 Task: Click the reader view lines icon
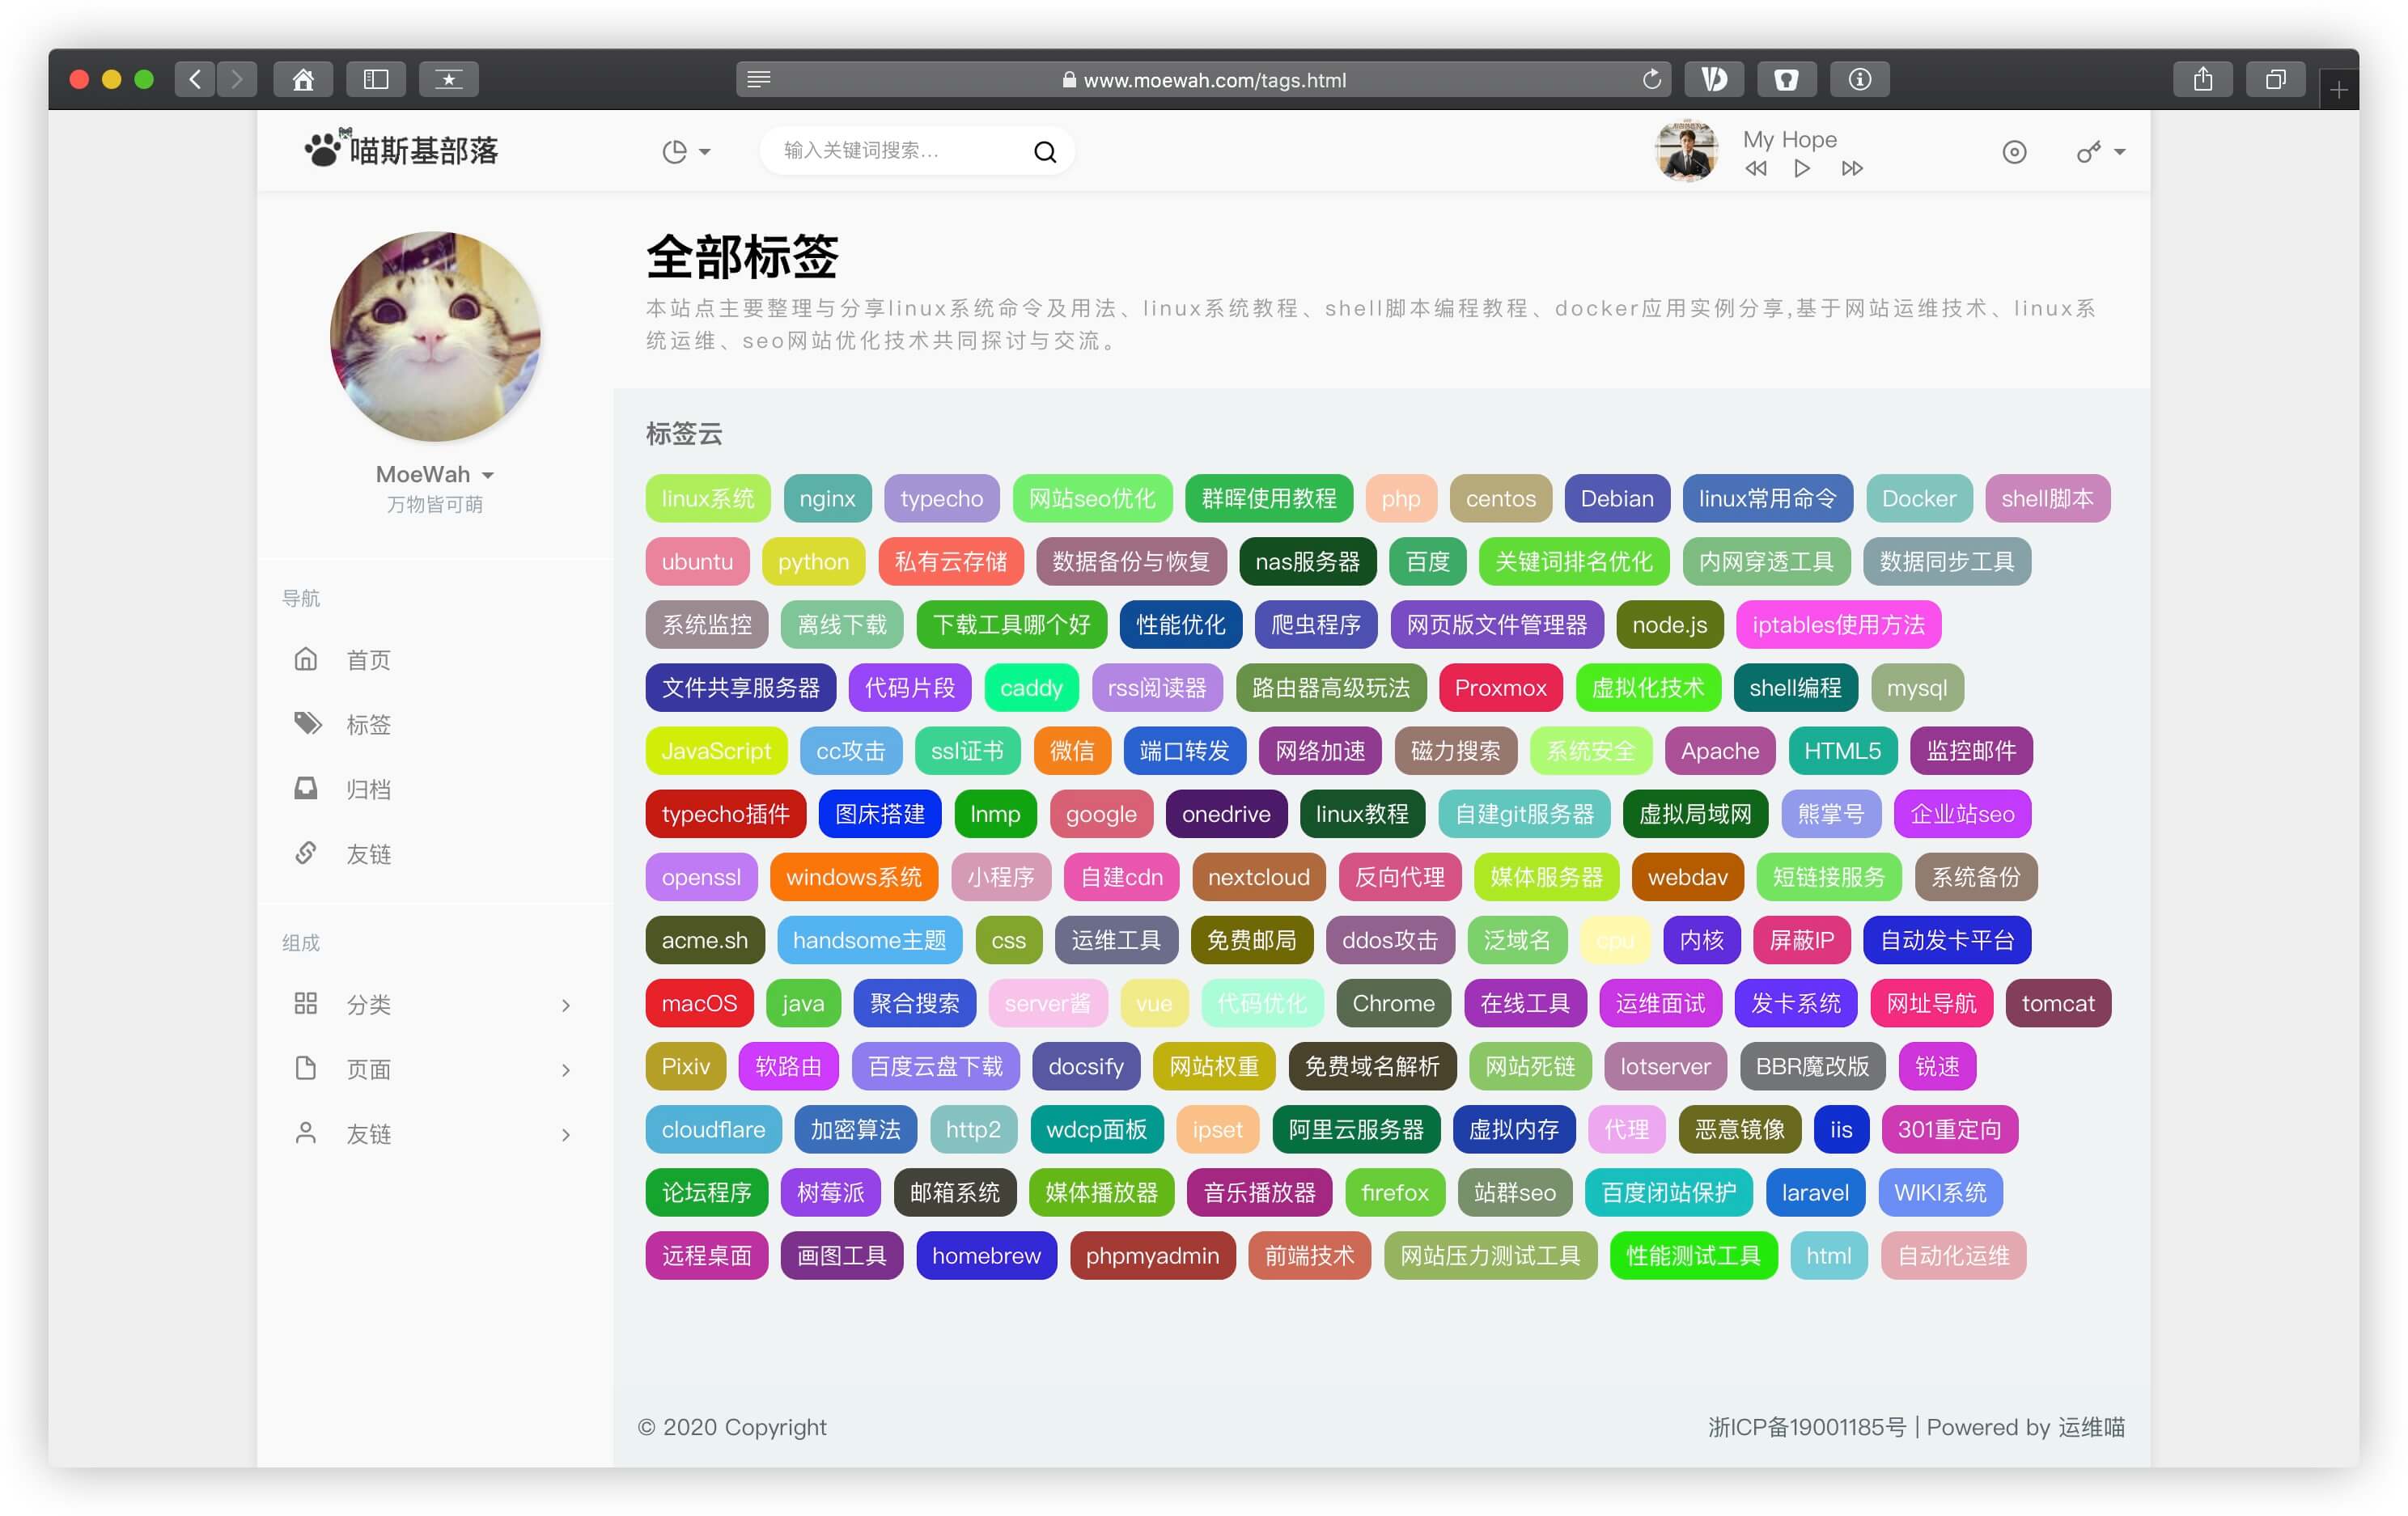coord(759,79)
